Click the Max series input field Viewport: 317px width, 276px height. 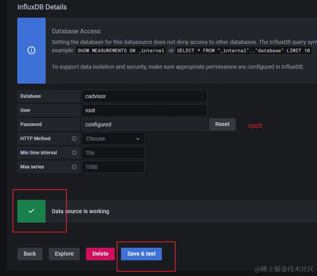pos(113,167)
